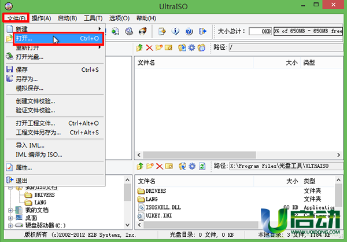Viewport: 347px width, 242px height.
Task: Choose 打开工程文件... menu entry
Action: (54, 123)
